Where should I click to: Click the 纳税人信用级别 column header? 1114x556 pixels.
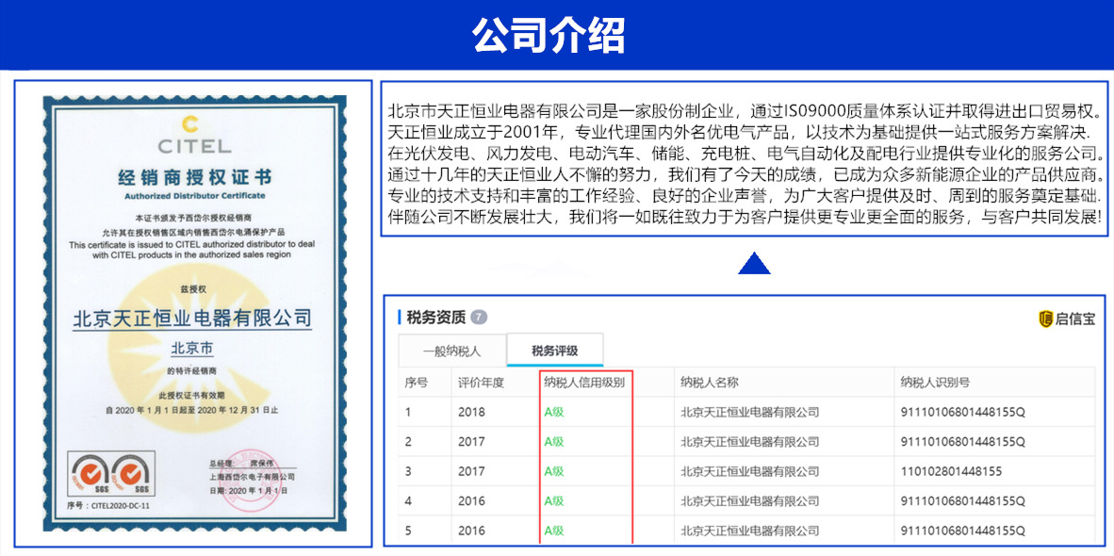[584, 383]
